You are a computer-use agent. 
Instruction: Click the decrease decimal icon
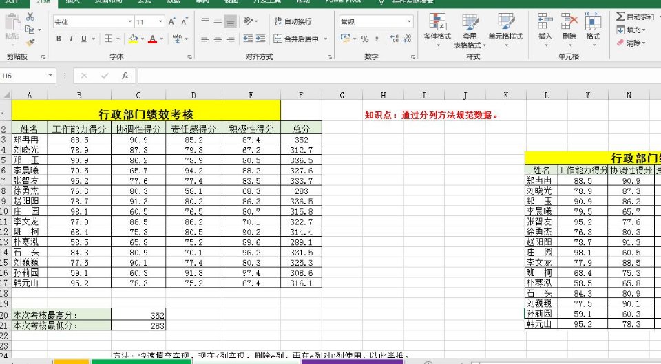[x=407, y=39]
